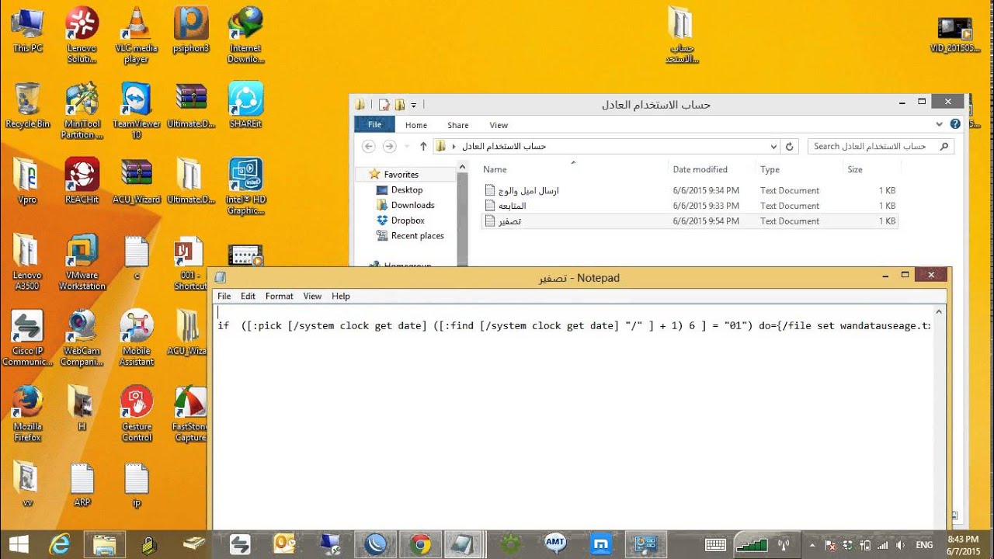
Task: Switch to the Home ribbon tab in Explorer
Action: [x=416, y=125]
